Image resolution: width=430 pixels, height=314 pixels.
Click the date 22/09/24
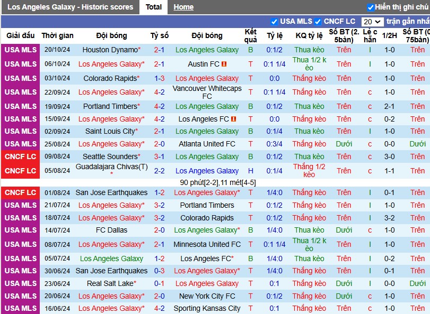click(57, 92)
